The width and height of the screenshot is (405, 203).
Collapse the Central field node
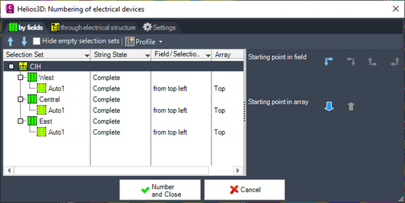(20, 100)
